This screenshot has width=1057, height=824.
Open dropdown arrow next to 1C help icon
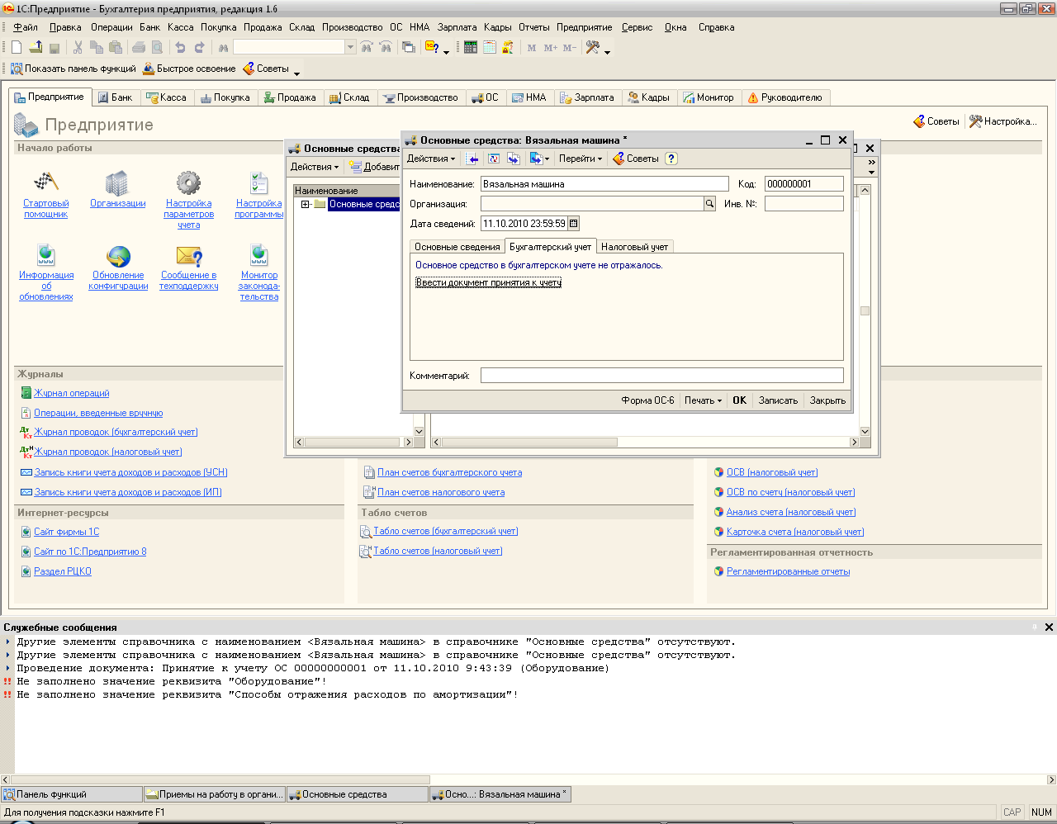pyautogui.click(x=447, y=51)
